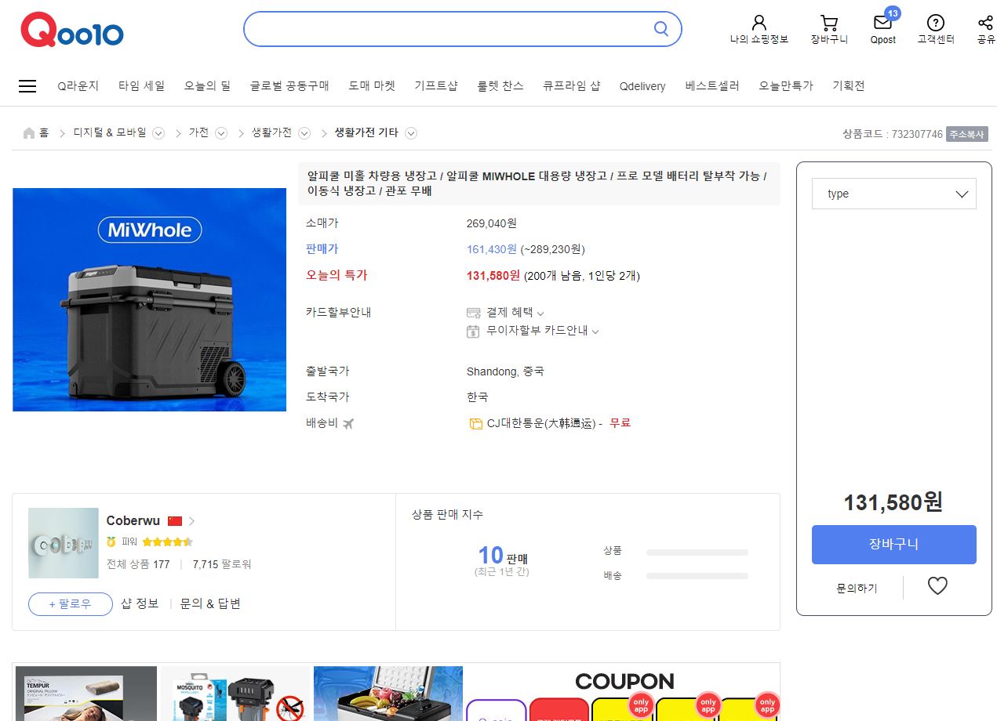Click the arrow next to Coberwu

tap(192, 521)
